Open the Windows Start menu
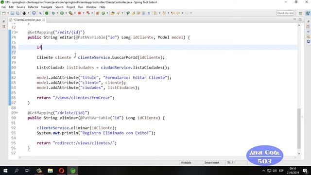Image resolution: width=311 pixels, height=175 pixels. tap(5, 171)
